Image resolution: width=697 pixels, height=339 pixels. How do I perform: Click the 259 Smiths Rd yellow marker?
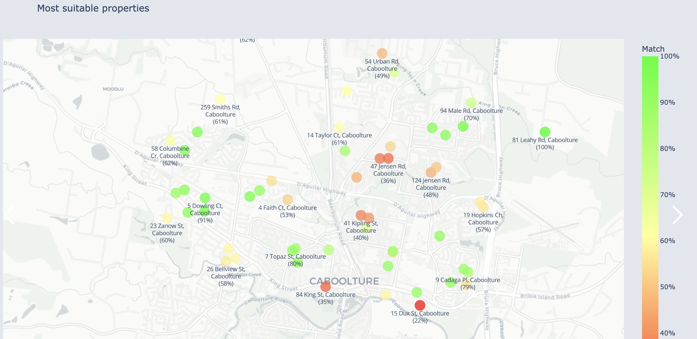220,99
